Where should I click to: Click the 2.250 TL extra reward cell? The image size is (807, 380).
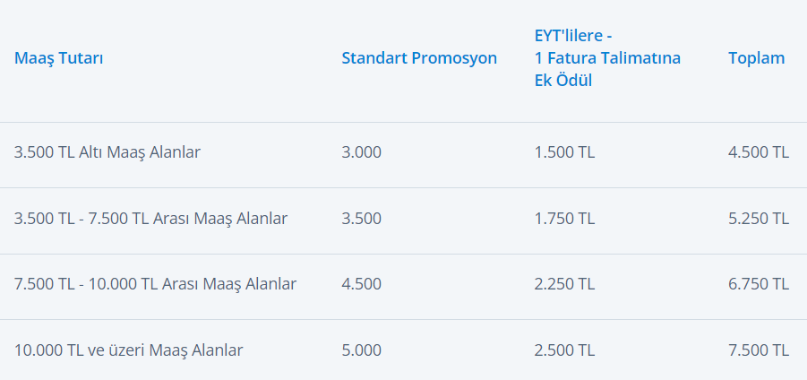point(564,284)
